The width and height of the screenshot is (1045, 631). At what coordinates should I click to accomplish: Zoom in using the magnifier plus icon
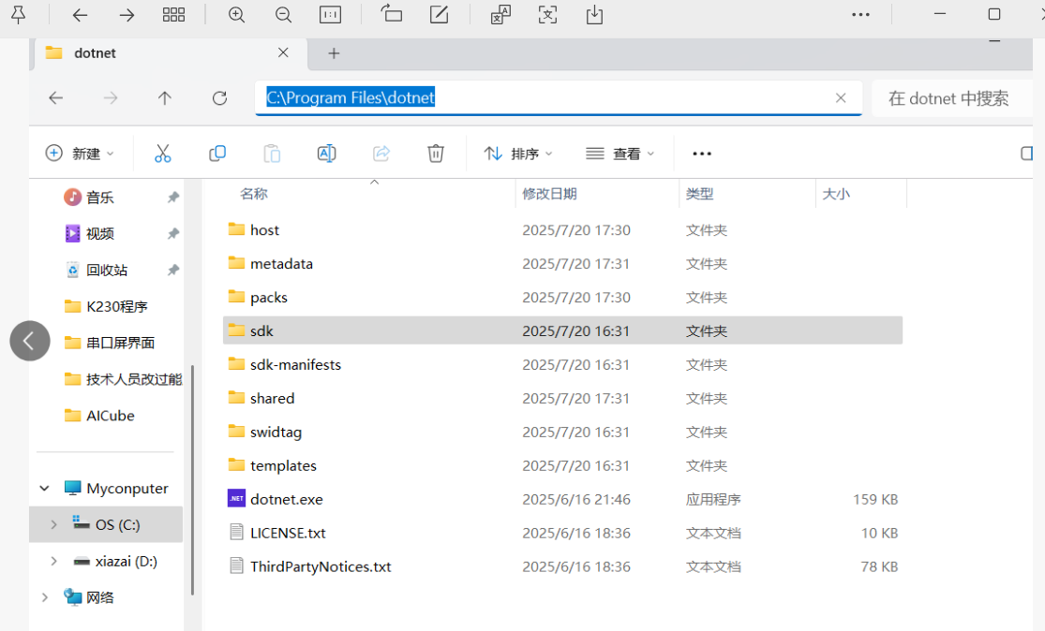tap(236, 15)
